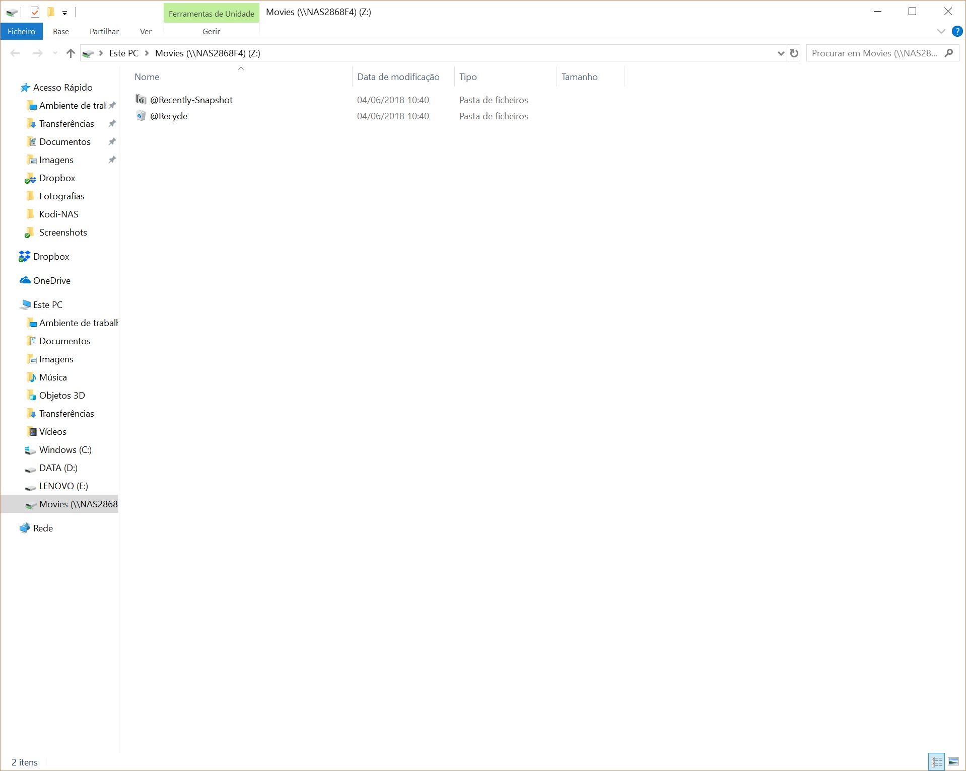Image resolution: width=966 pixels, height=771 pixels.
Task: Switch to the Partilhar ribbon tab
Action: pos(104,31)
